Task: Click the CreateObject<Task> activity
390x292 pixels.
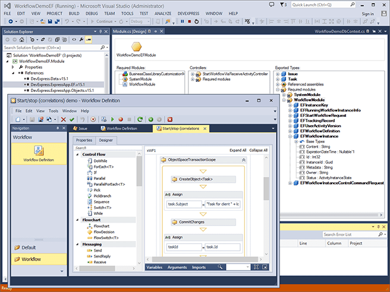Action: [x=196, y=179]
